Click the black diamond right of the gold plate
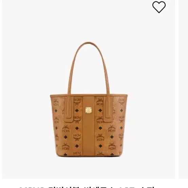188x188 pixels. tap(100, 110)
